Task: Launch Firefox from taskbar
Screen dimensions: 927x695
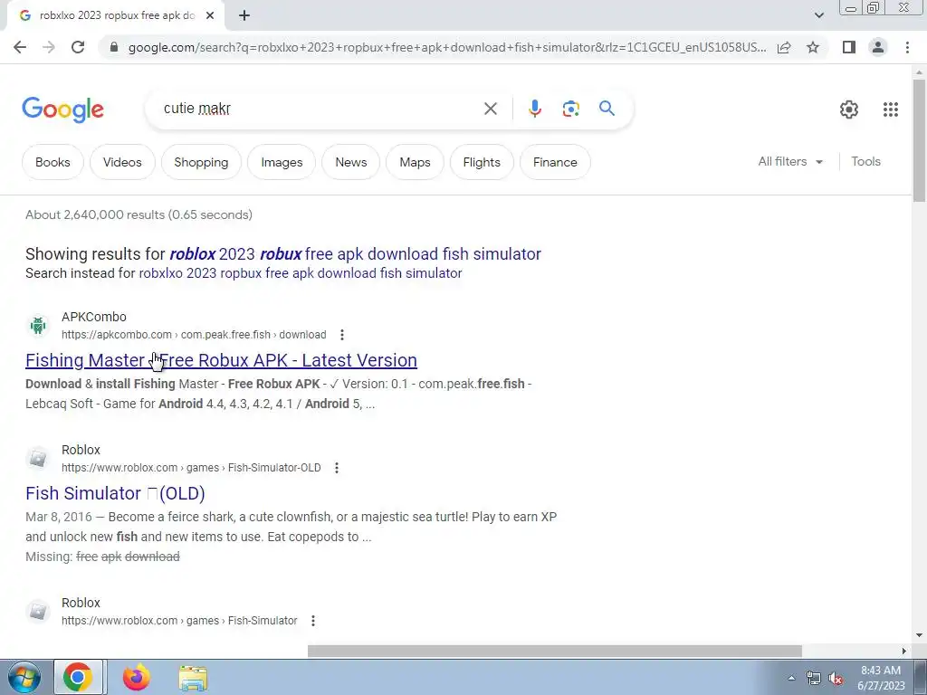Action: tap(136, 678)
